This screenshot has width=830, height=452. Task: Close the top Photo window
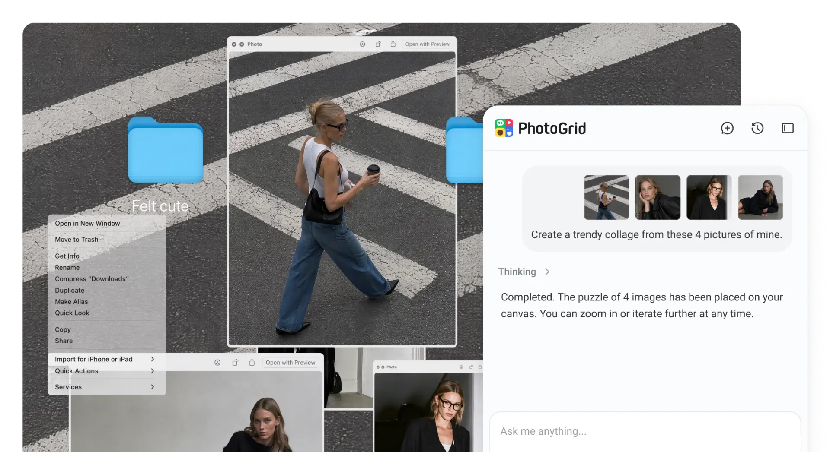tap(234, 44)
